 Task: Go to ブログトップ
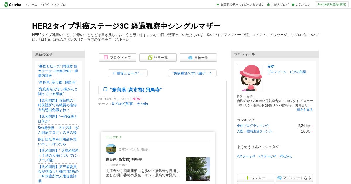tap(118, 58)
